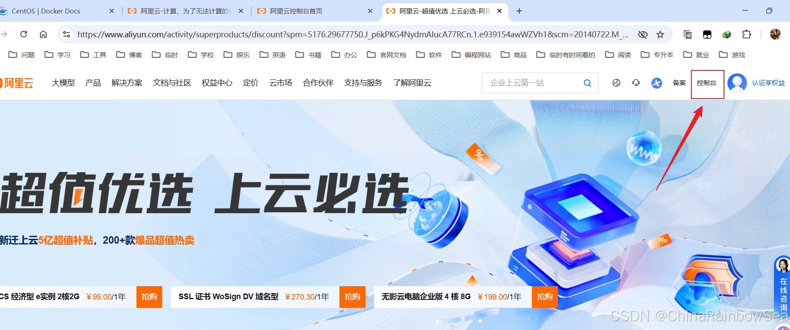790x330 pixels.
Task: Open the 临时有时间看的 bookmark folder
Action: (x=566, y=55)
